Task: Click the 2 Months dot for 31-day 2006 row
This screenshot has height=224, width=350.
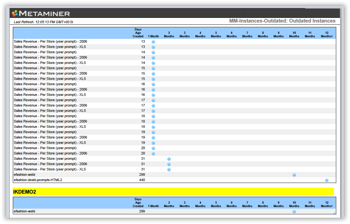Action: (x=169, y=164)
